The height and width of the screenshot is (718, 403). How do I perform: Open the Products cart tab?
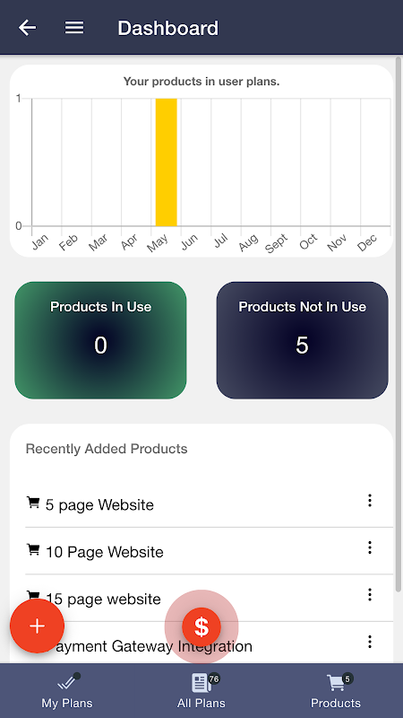[x=336, y=690]
